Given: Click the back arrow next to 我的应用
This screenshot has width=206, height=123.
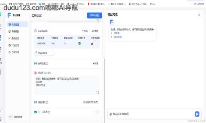Looking at the screenshot, I should point(11,117).
